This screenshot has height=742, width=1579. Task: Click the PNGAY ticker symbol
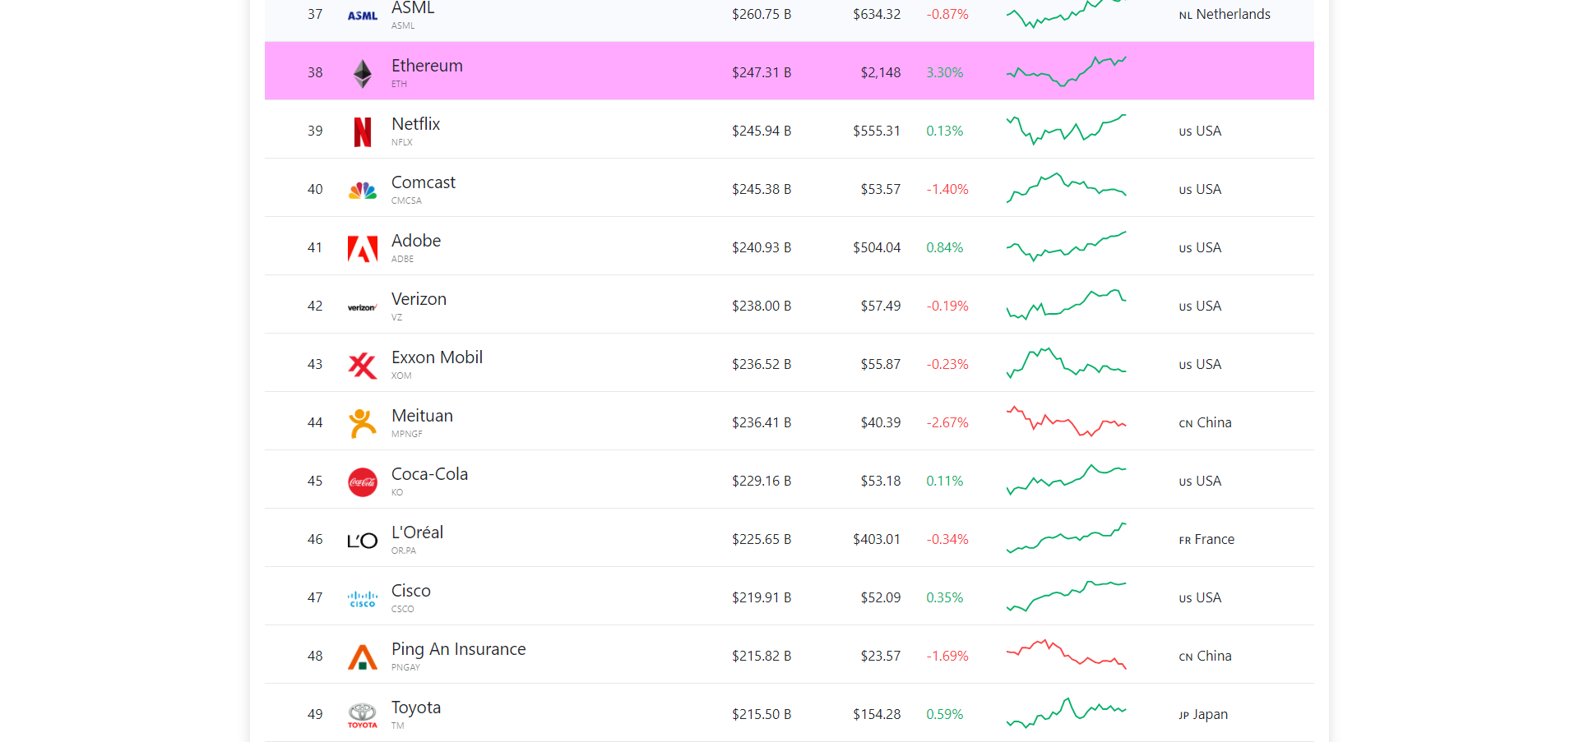coord(405,667)
